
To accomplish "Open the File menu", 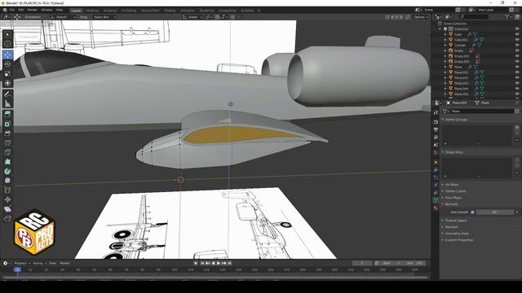I will coord(12,10).
